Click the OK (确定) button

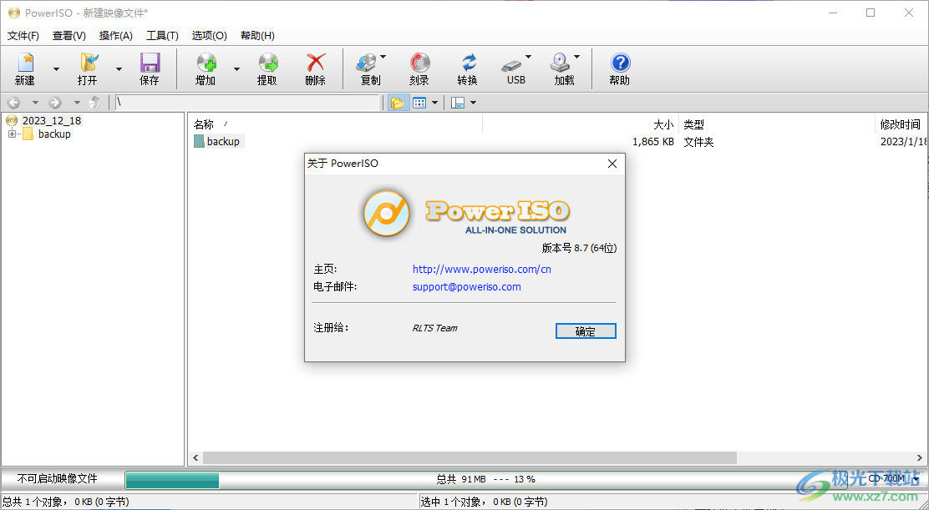[586, 331]
